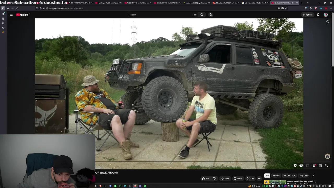Click the Sdílet share button

click(225, 179)
